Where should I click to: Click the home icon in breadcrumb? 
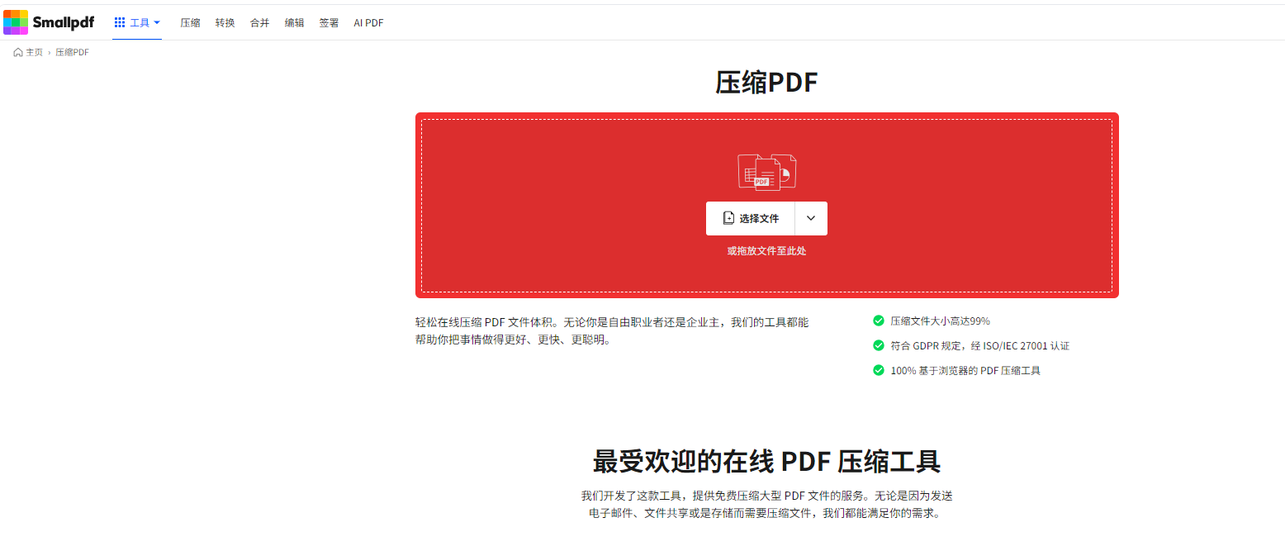(x=18, y=53)
